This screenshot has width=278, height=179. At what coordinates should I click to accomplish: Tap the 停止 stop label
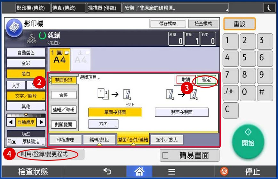click(252, 172)
